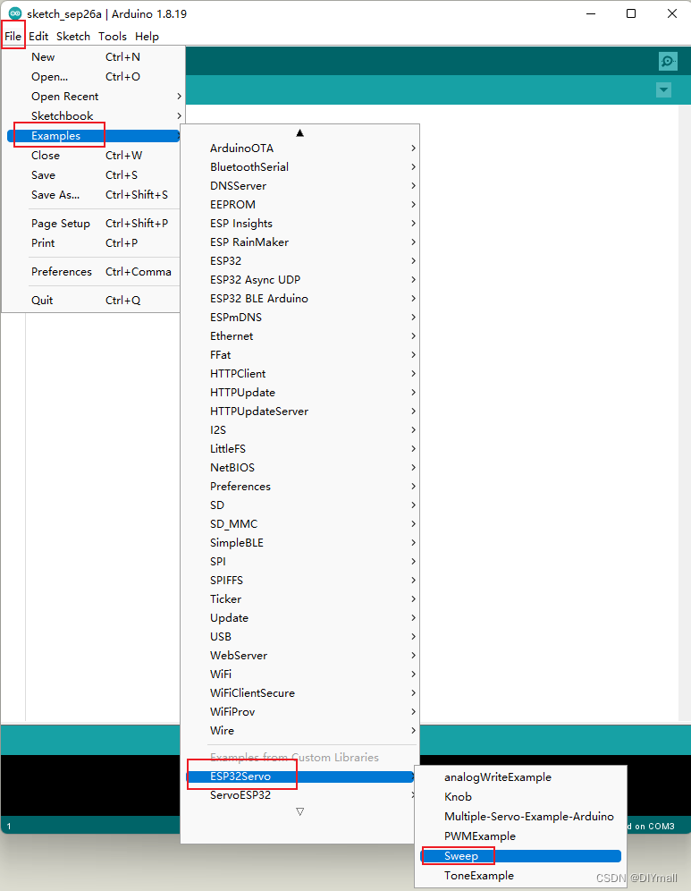
Task: Select ESP32Servo custom library examples
Action: pyautogui.click(x=300, y=776)
